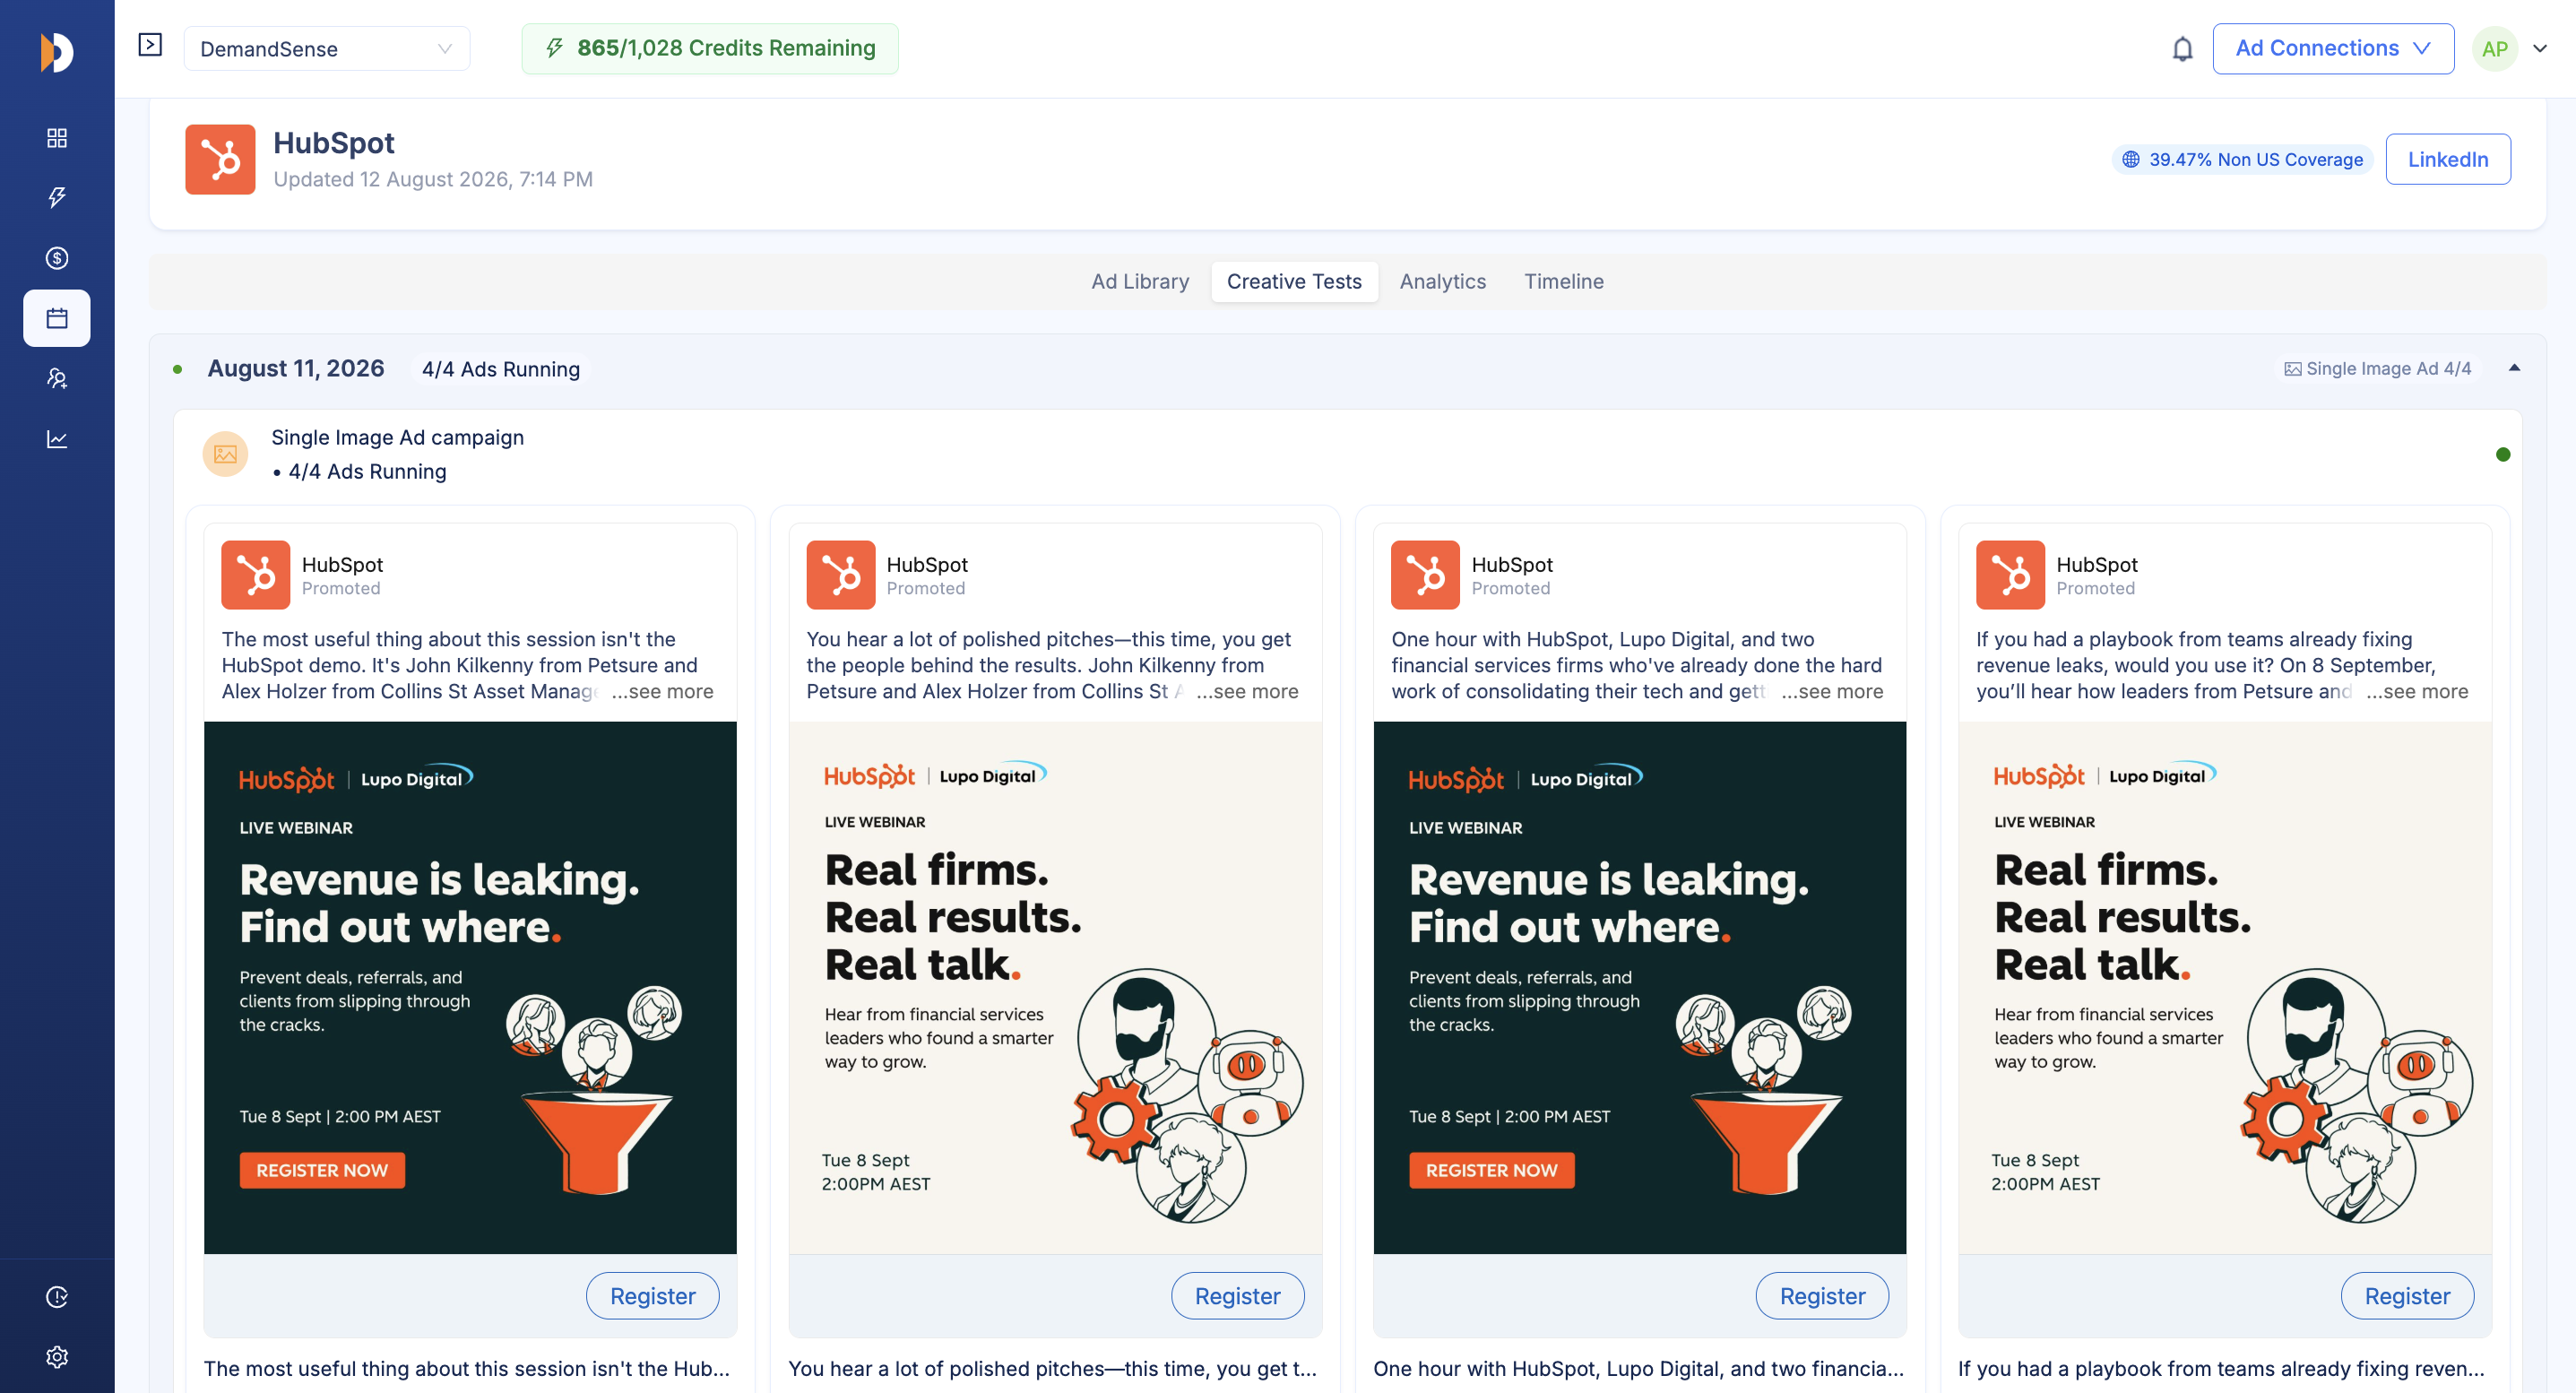Image resolution: width=2576 pixels, height=1393 pixels.
Task: Click Register on the third ad card
Action: 1822,1295
